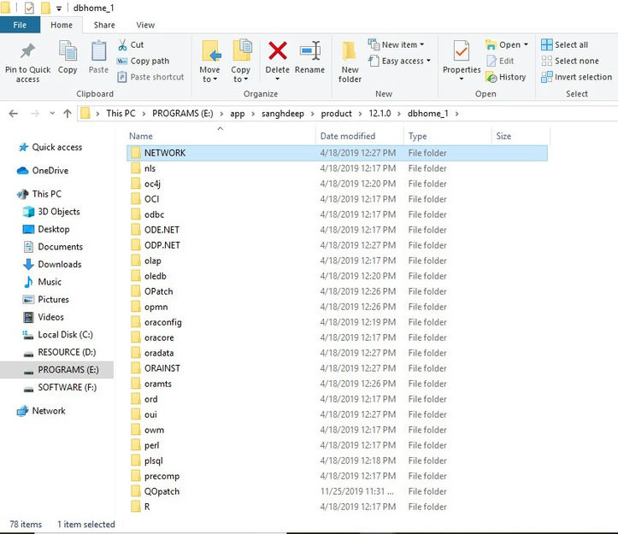Image resolution: width=618 pixels, height=534 pixels.
Task: Click sanghdeep in the address breadcrumb
Action: tap(283, 114)
